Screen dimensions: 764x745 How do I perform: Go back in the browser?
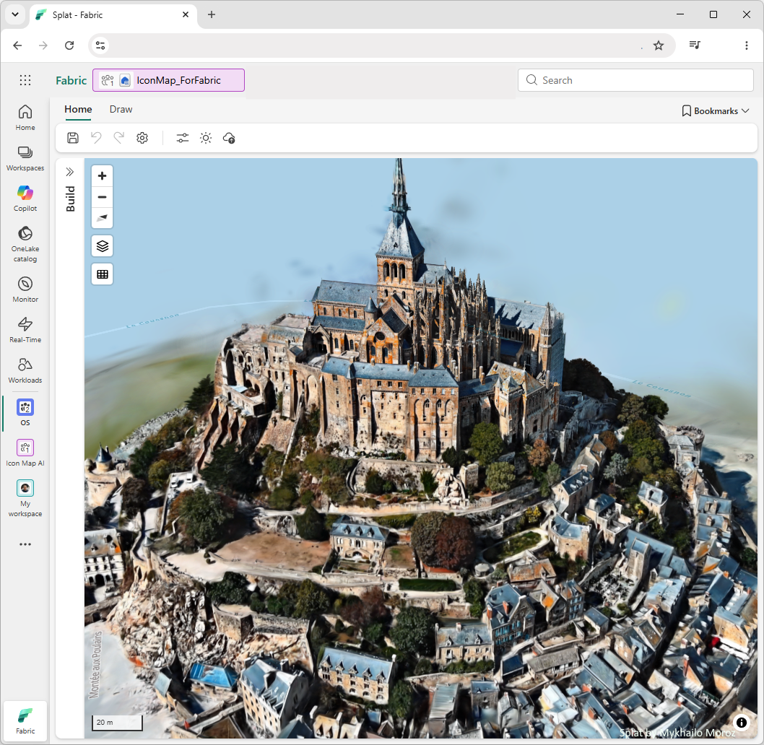click(x=17, y=45)
